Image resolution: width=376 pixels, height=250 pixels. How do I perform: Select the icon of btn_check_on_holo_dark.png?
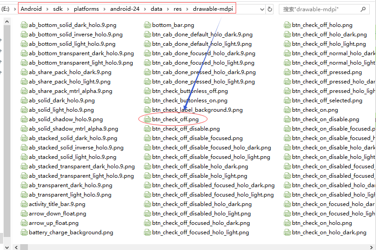point(287,232)
